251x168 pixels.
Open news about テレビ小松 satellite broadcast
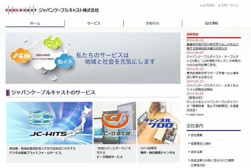coord(213,104)
